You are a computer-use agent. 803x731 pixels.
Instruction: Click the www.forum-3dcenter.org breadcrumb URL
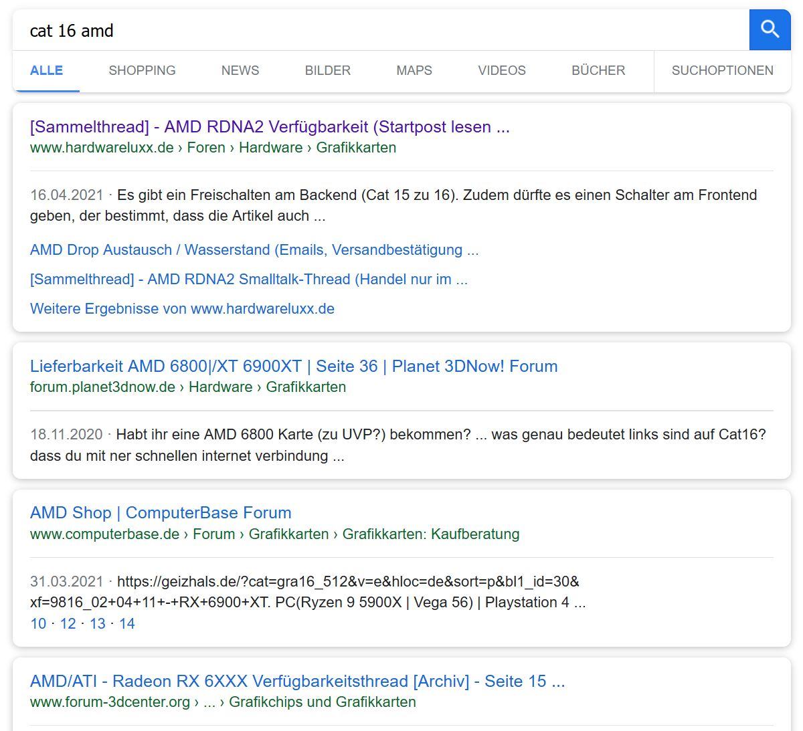(x=223, y=702)
